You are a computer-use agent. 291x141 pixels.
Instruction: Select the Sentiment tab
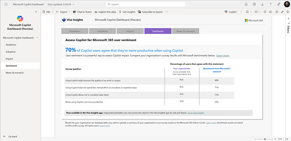pos(158,31)
